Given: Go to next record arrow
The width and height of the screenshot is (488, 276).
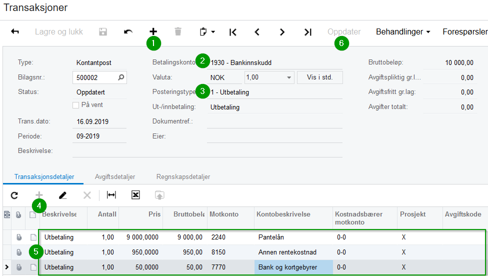Looking at the screenshot, I should pyautogui.click(x=282, y=32).
